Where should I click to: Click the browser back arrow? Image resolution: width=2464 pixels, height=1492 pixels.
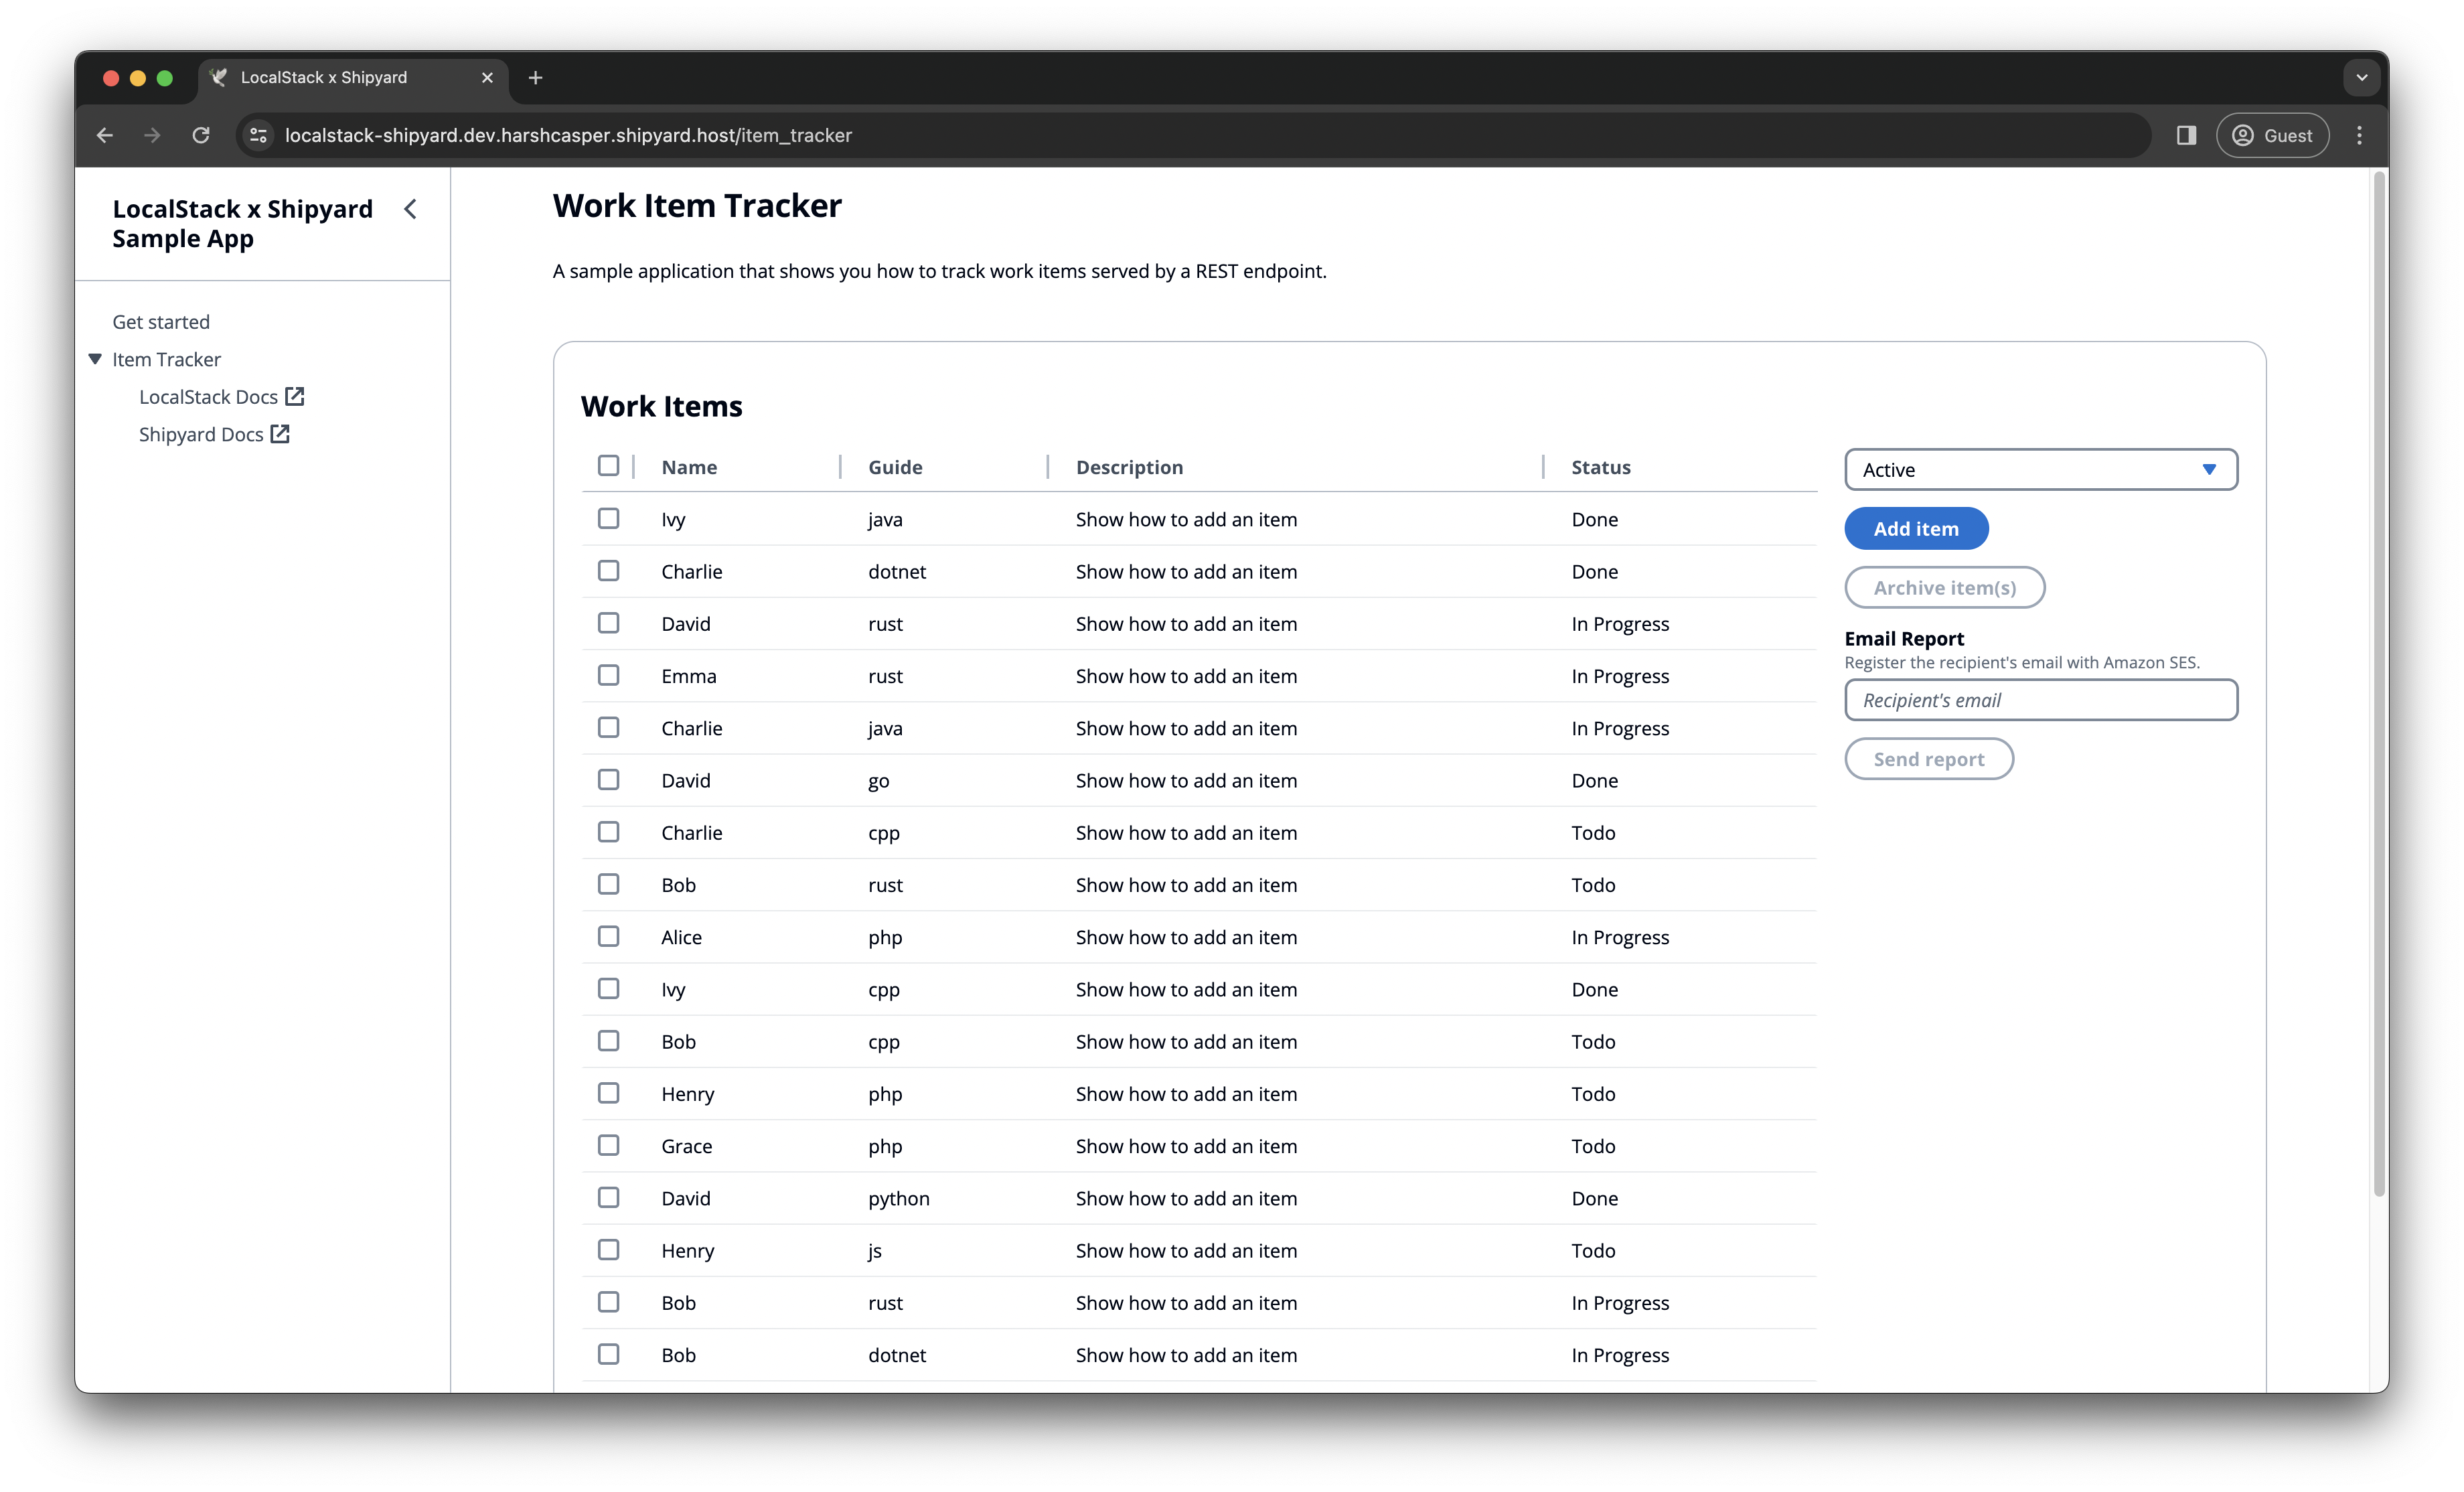105,135
